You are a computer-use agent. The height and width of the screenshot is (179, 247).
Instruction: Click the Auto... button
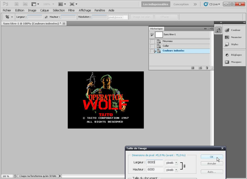212,172
